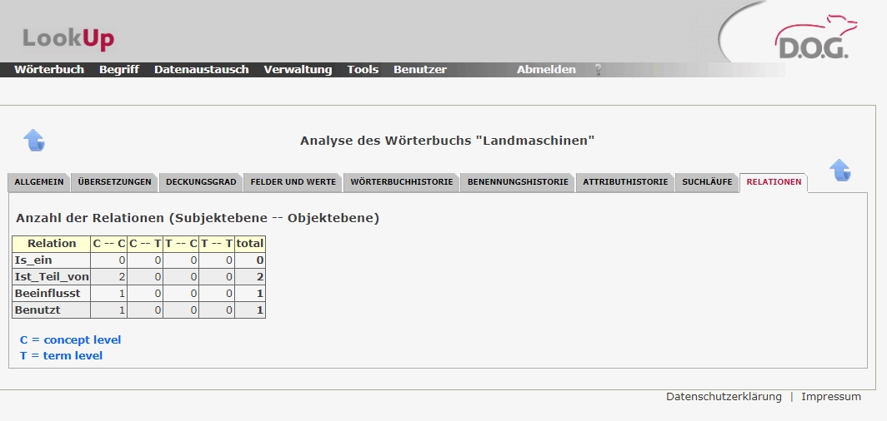Open the Deckungsgrad tab
Image resolution: width=887 pixels, height=421 pixels.
[201, 182]
